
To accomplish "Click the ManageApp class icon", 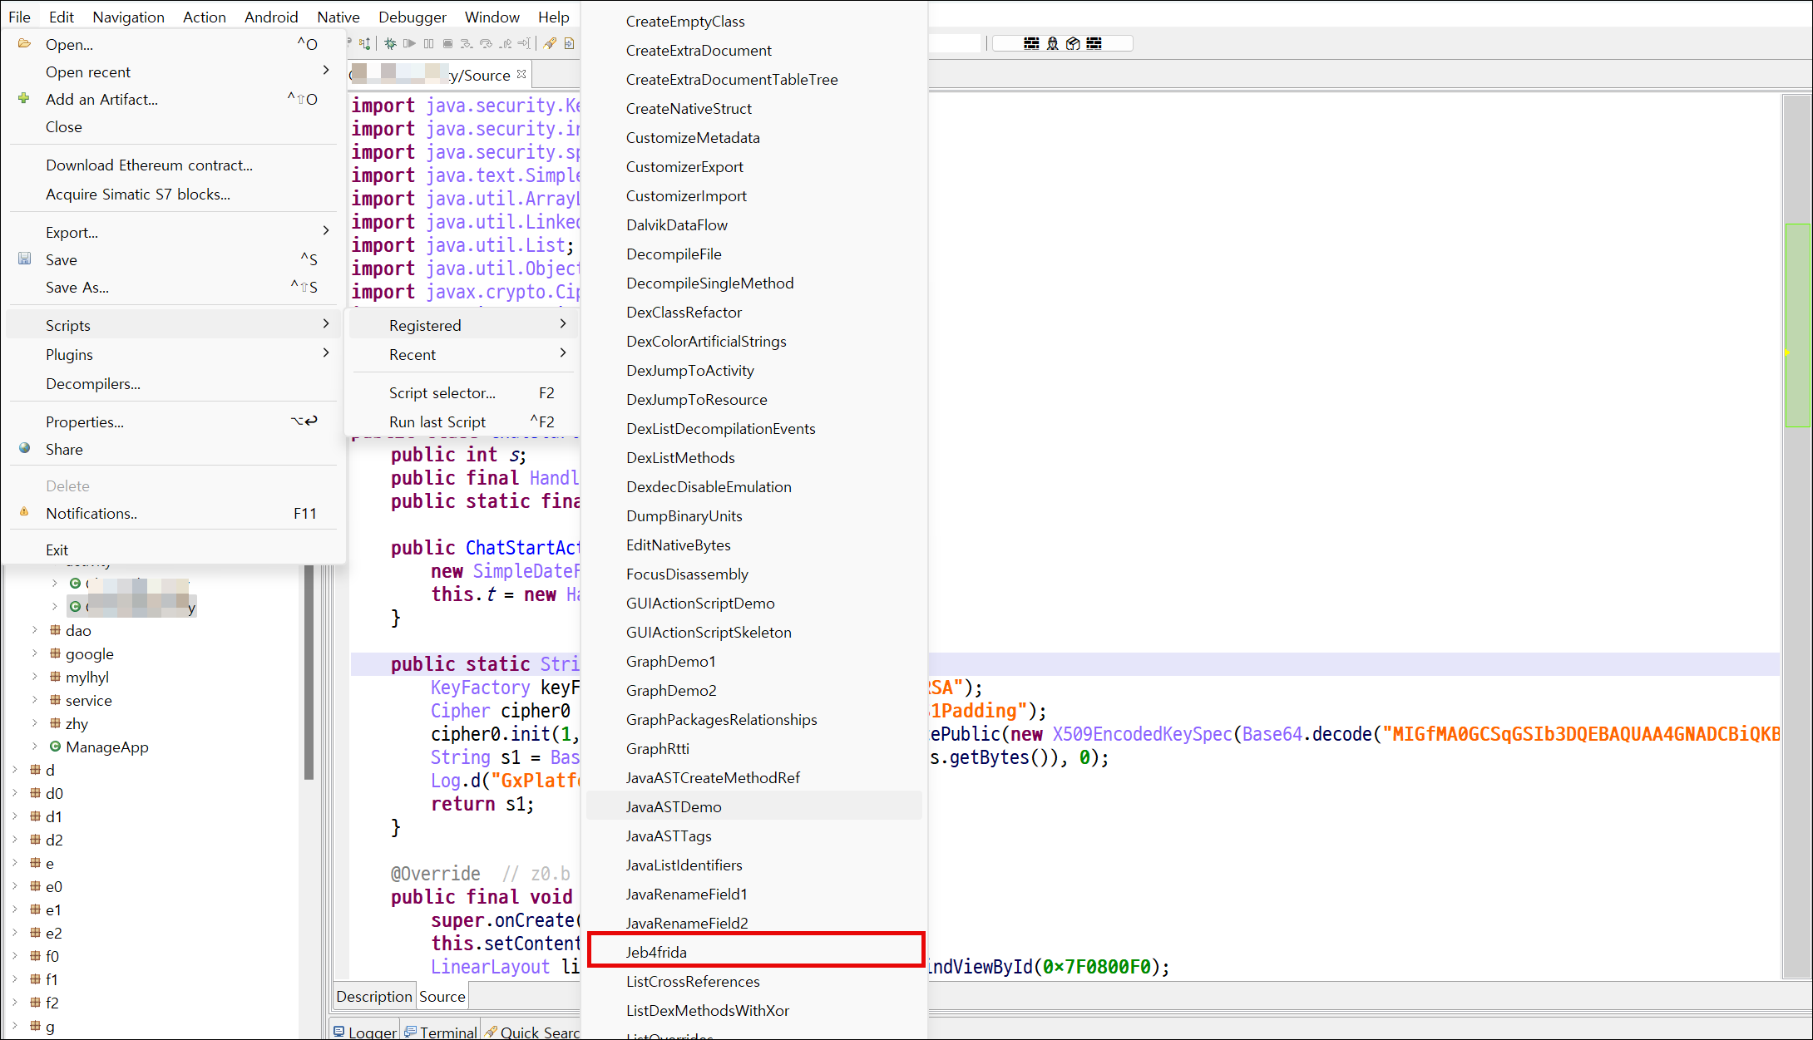I will 55,747.
